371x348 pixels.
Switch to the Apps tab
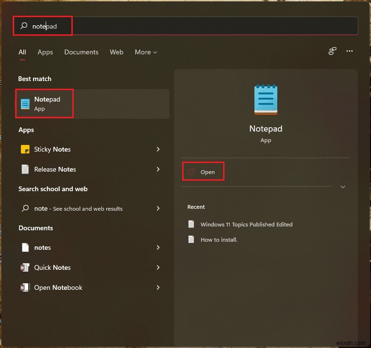[45, 52]
